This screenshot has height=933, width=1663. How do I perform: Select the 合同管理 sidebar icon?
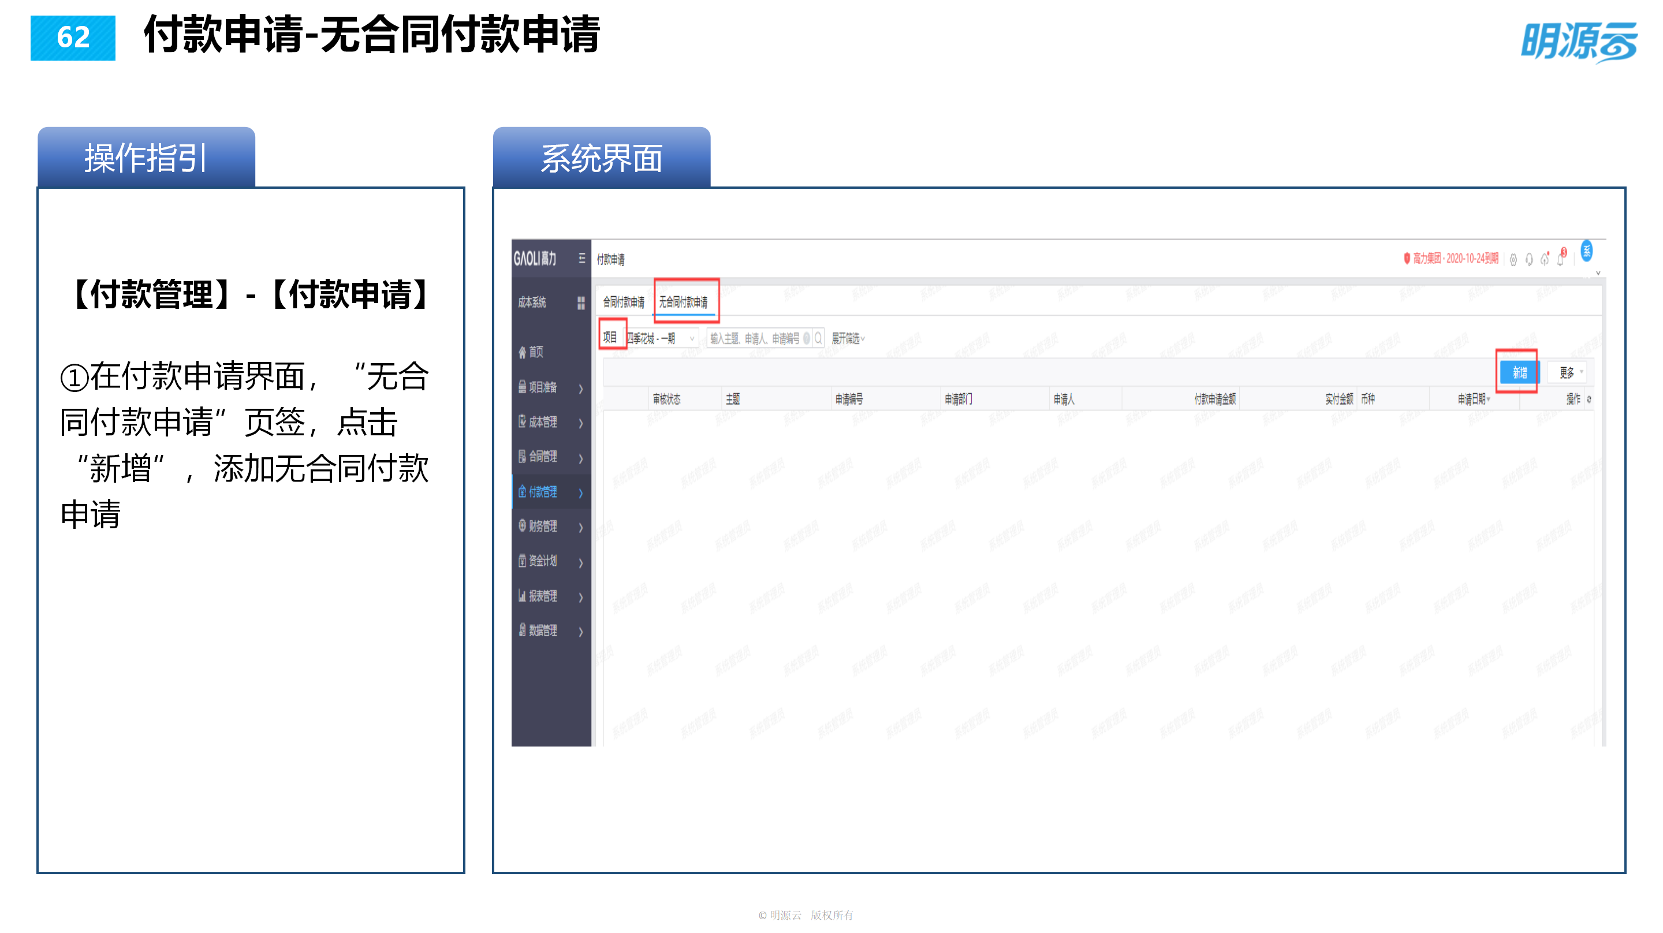pyautogui.click(x=523, y=457)
